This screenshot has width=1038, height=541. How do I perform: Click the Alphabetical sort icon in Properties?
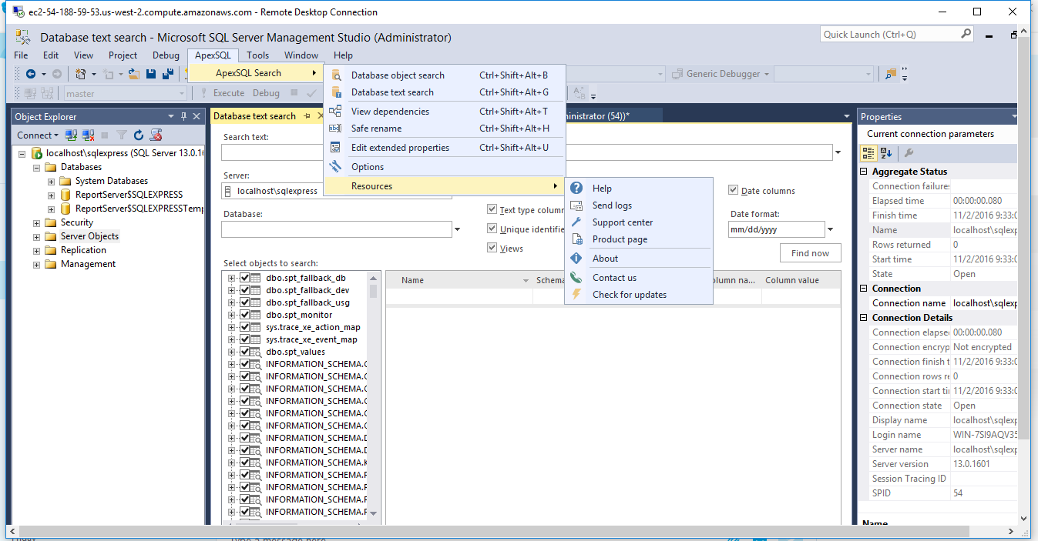tap(886, 153)
